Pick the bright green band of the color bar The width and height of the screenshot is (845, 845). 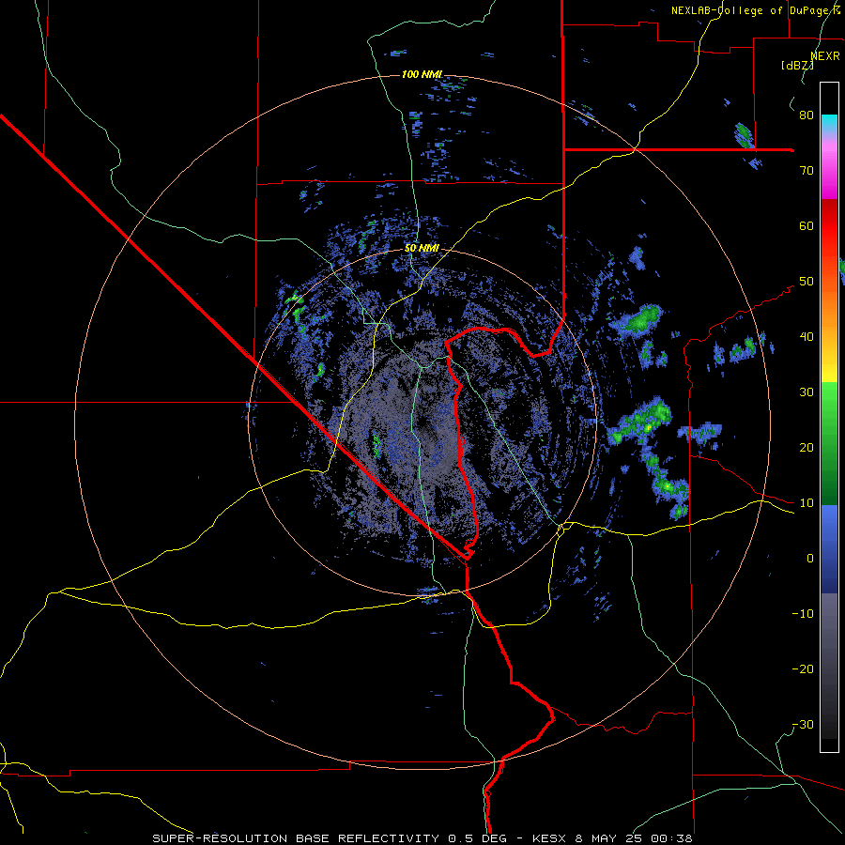point(829,409)
